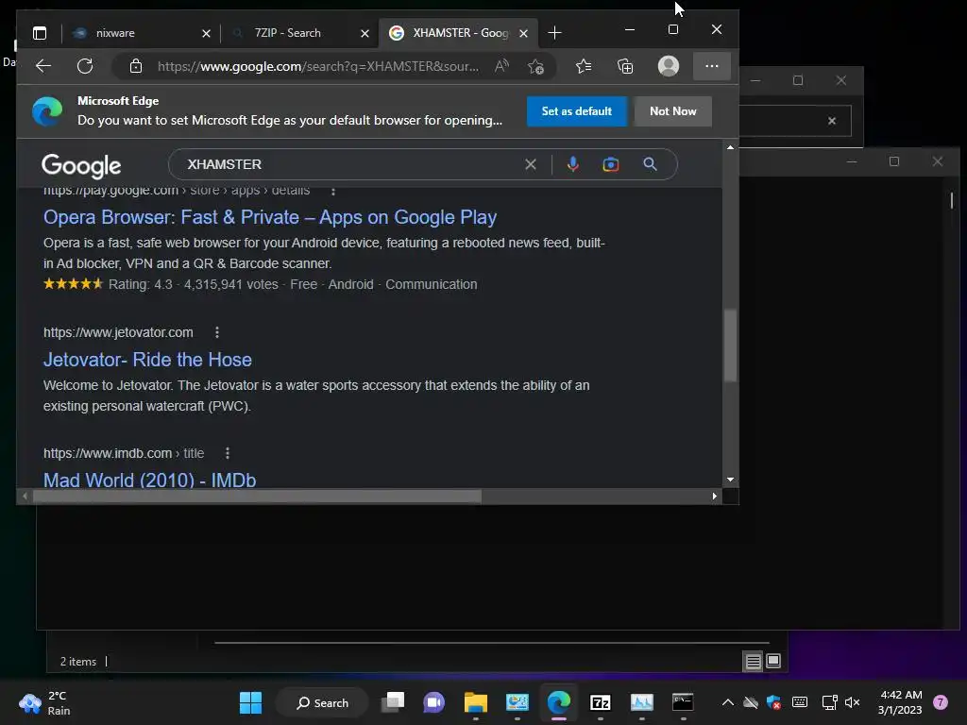Image resolution: width=967 pixels, height=725 pixels.
Task: Open network status tray icon
Action: [829, 702]
